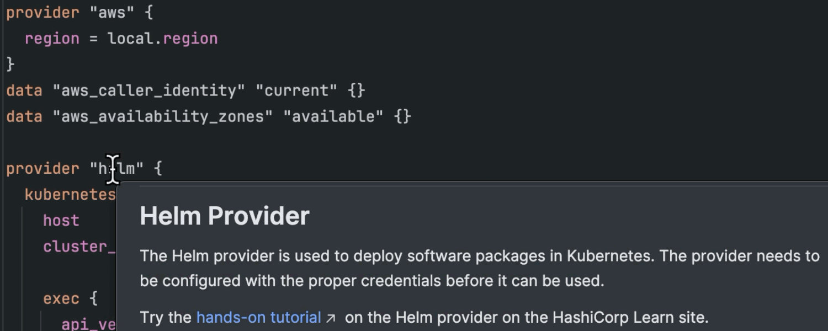Click the provider keyword before "helm"
The image size is (828, 331).
43,168
